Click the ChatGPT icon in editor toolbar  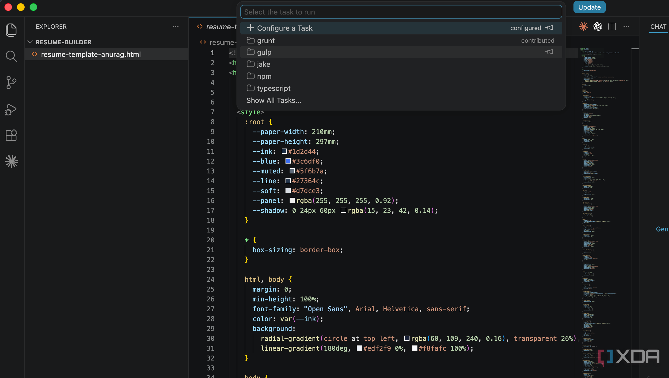(598, 27)
